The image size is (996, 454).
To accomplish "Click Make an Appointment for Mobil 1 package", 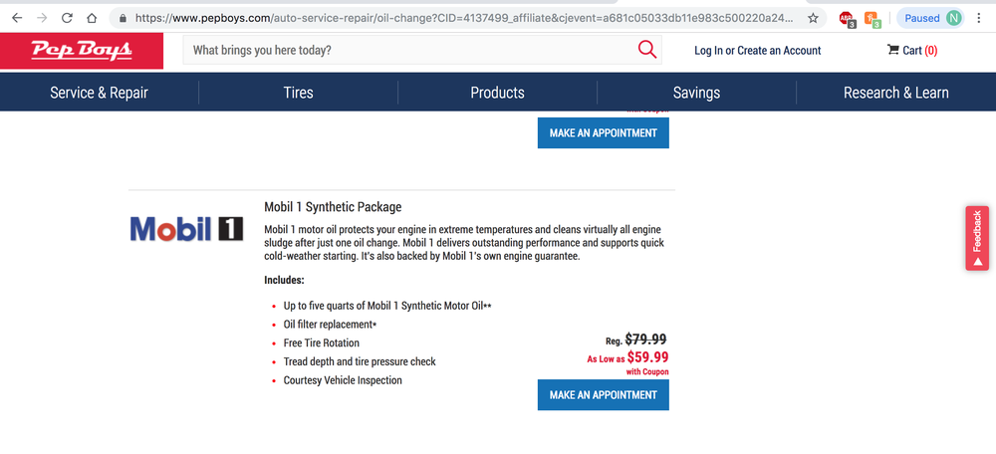I will pos(603,395).
